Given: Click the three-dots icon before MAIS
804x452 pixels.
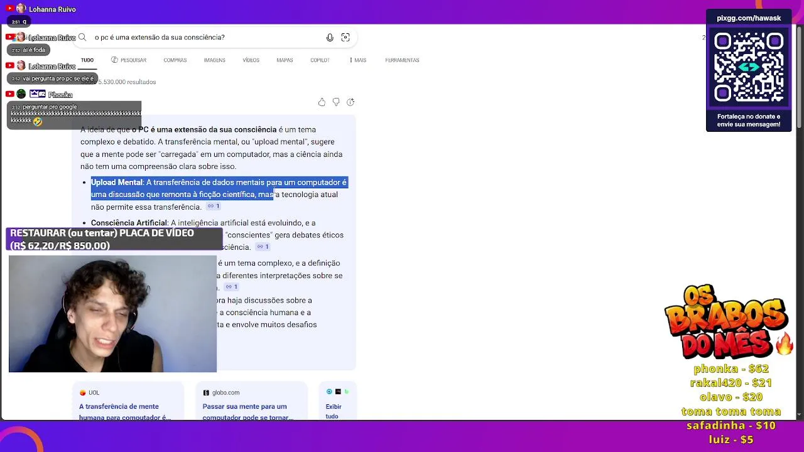Looking at the screenshot, I should pyautogui.click(x=350, y=60).
